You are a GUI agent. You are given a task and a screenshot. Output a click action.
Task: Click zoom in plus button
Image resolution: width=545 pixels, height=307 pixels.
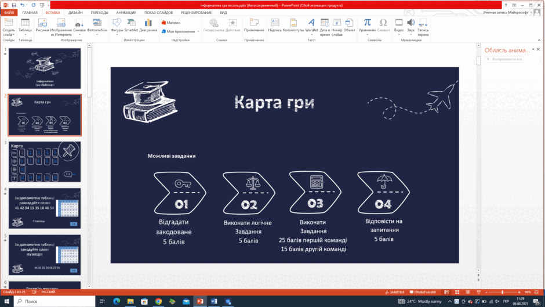(x=519, y=292)
